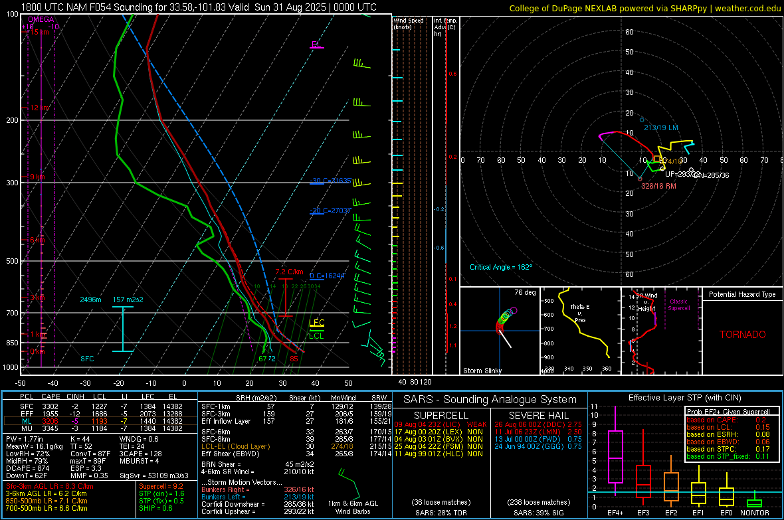Click the based on STPC: 0.17 entry
Screen dimensions: 784x520
728,449
